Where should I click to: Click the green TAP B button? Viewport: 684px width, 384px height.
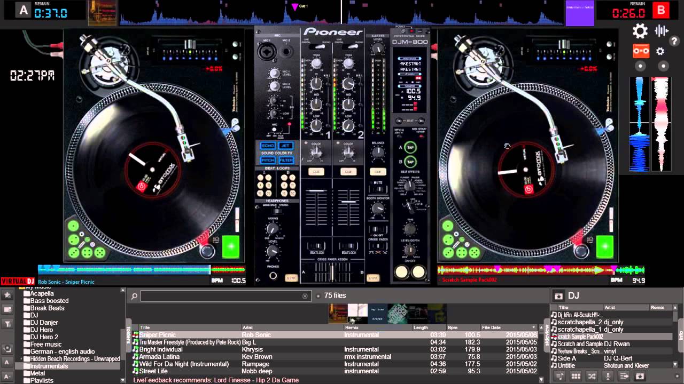tap(410, 162)
